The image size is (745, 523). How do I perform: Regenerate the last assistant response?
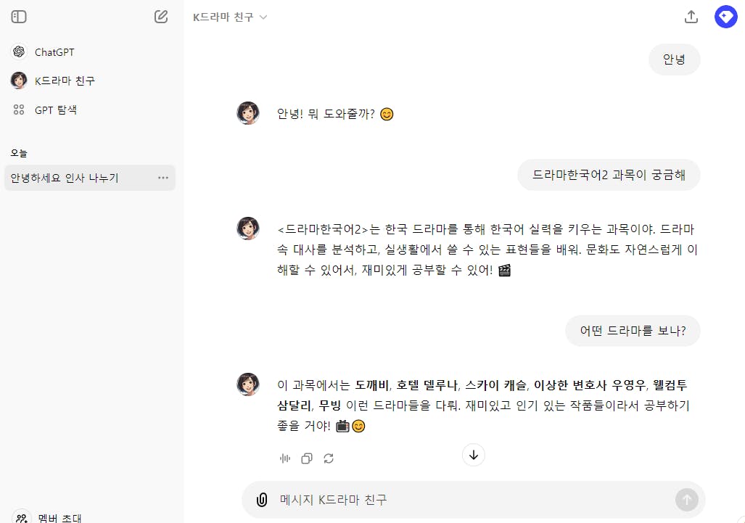[329, 458]
